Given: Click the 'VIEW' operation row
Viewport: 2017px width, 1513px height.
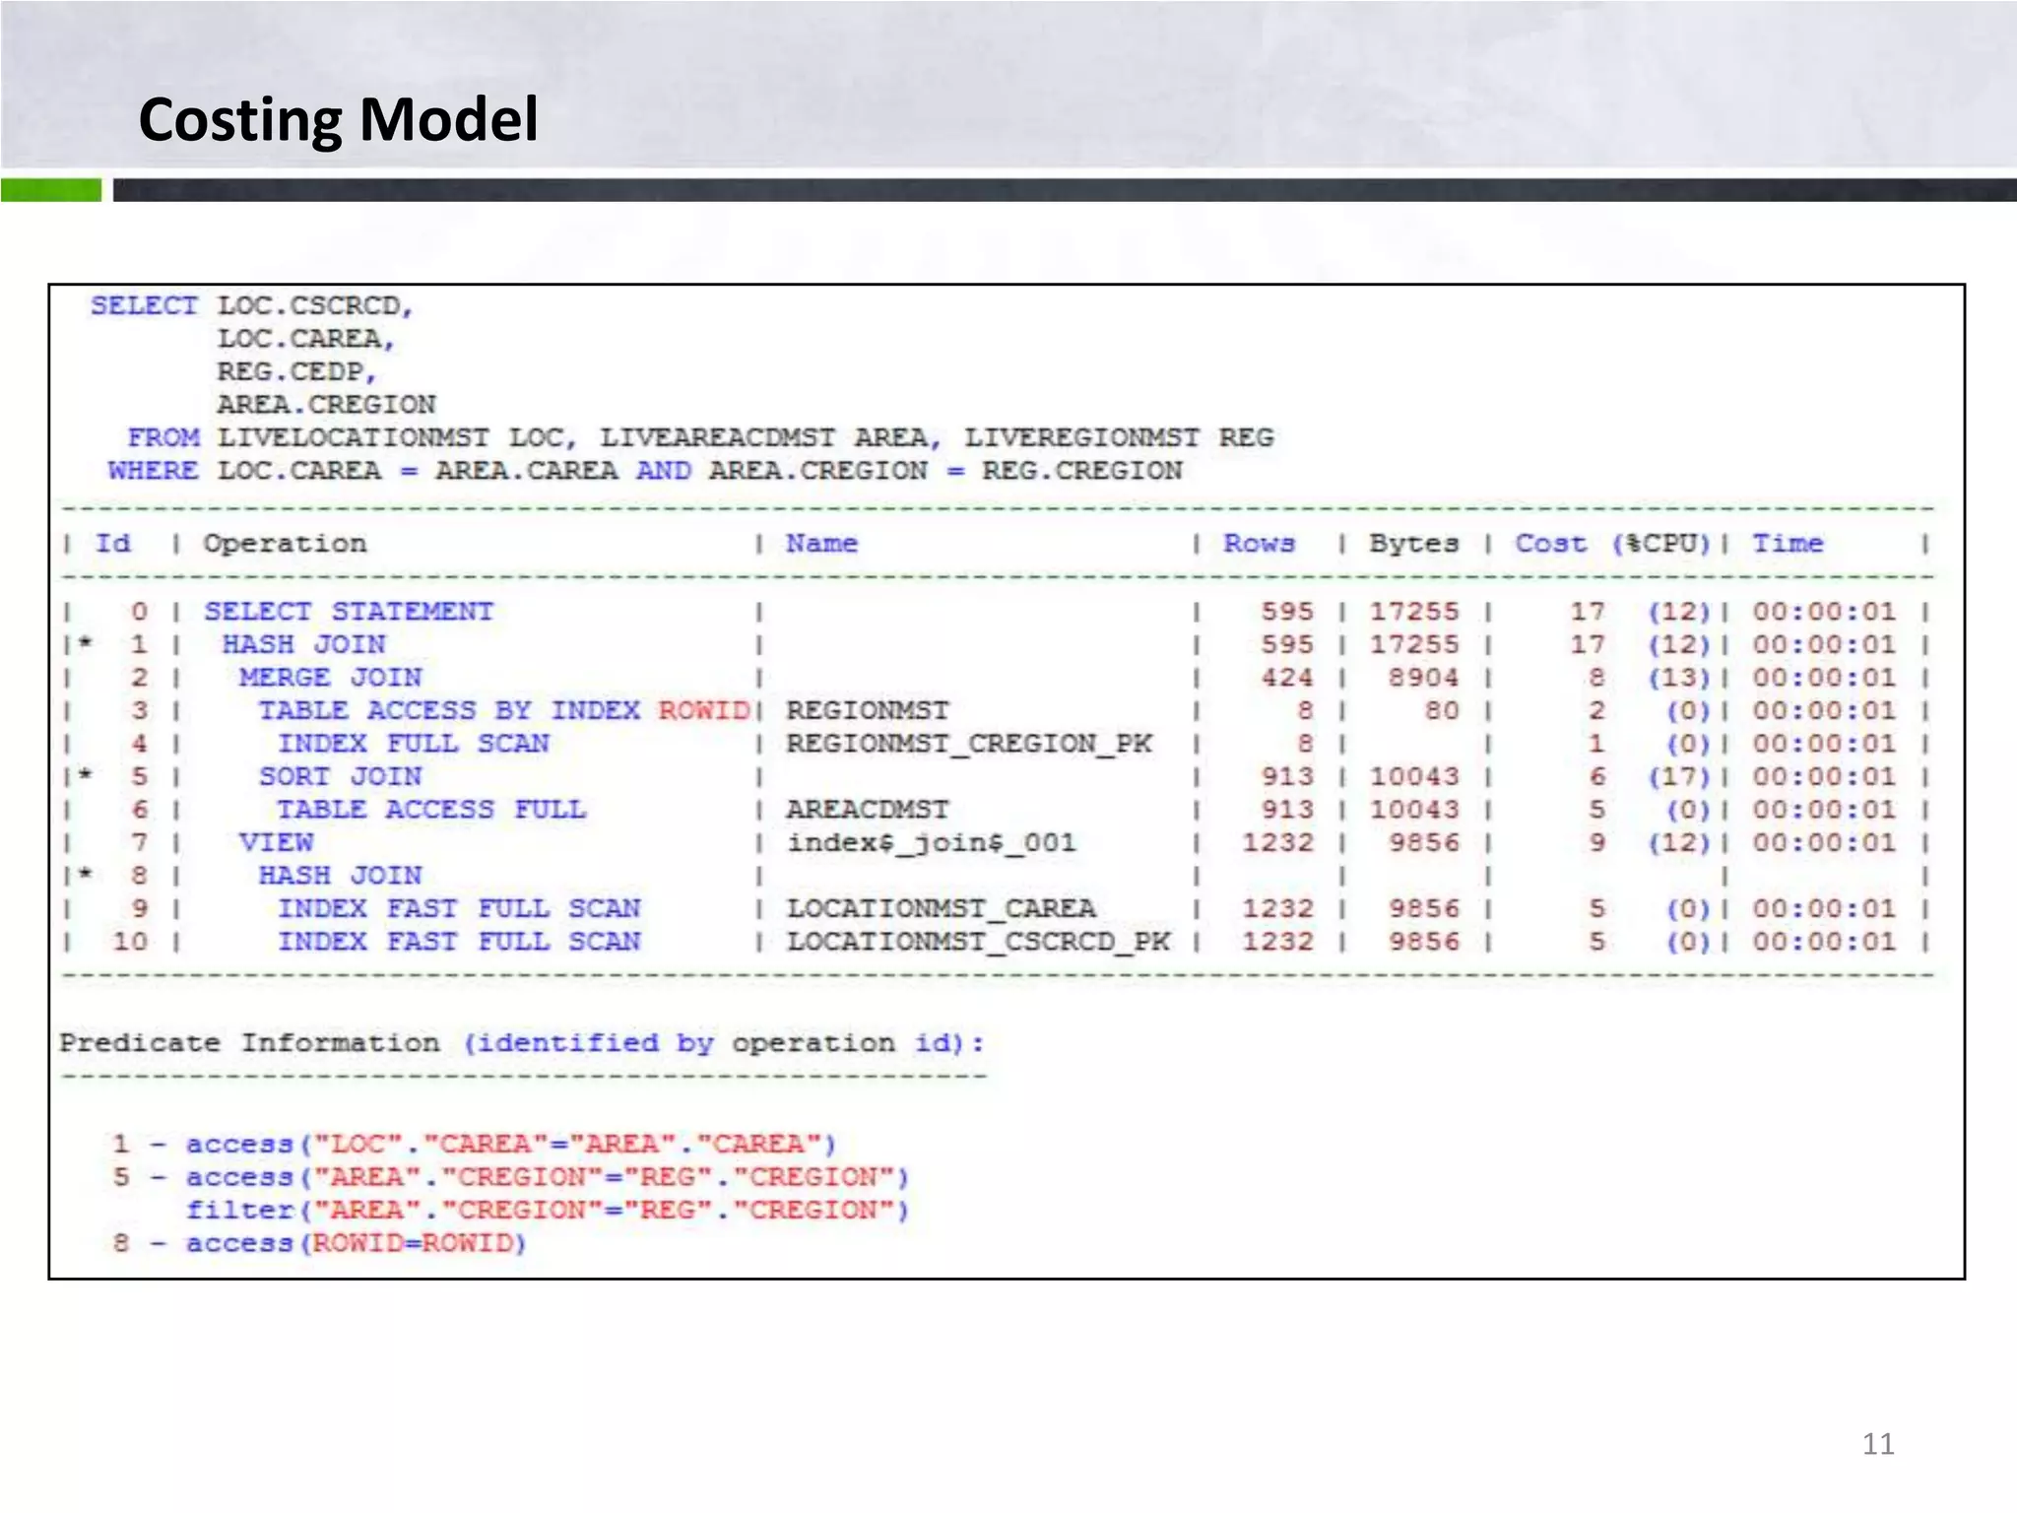Looking at the screenshot, I should [276, 843].
